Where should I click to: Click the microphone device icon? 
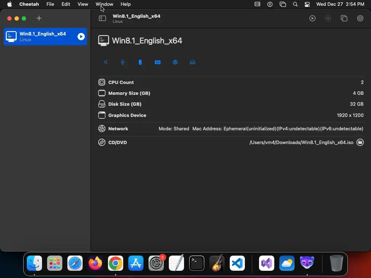point(122,62)
